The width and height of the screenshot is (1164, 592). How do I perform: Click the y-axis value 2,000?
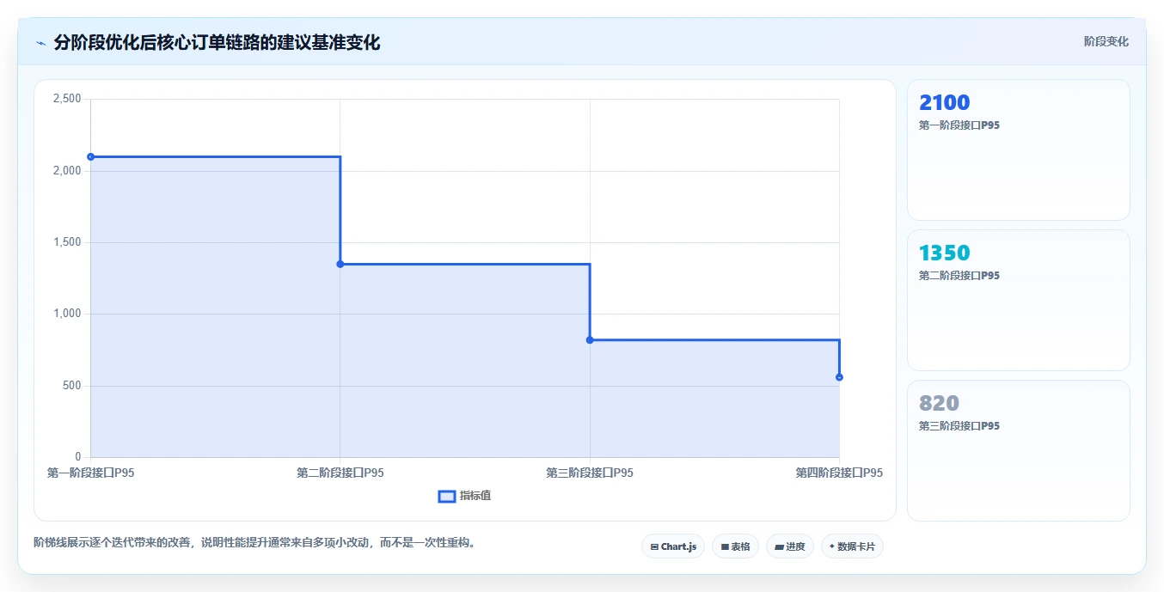67,170
